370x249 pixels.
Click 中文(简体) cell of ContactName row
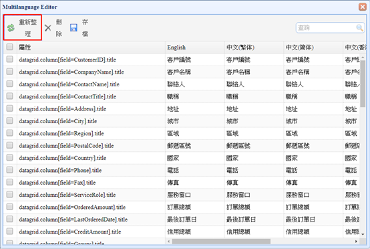click(313, 84)
